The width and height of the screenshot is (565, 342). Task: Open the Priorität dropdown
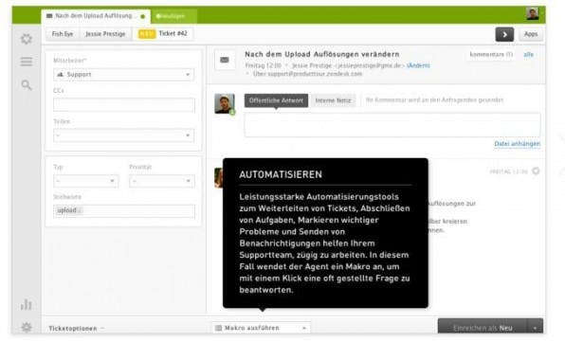tap(162, 181)
